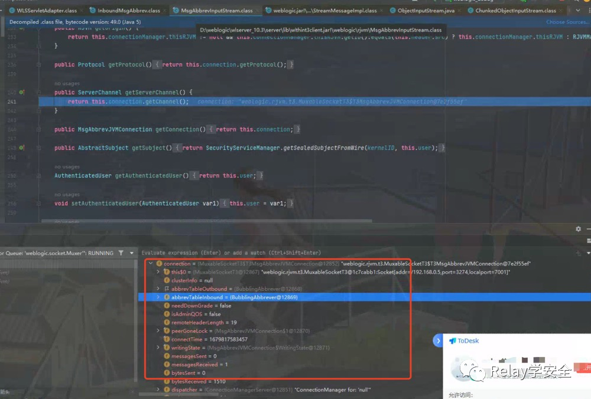Click the gutter marker beside getServerChannel
Viewport: 591px width, 399px height.
click(x=22, y=92)
